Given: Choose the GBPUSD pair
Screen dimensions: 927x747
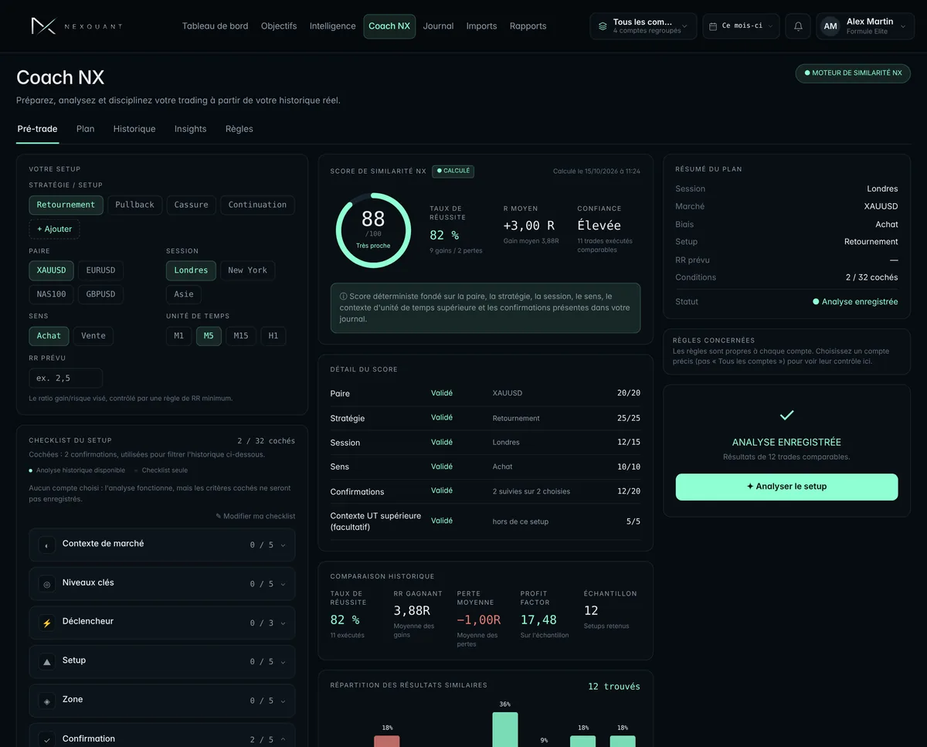Looking at the screenshot, I should click(100, 294).
